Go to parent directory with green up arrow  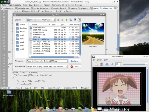pos(66,20)
